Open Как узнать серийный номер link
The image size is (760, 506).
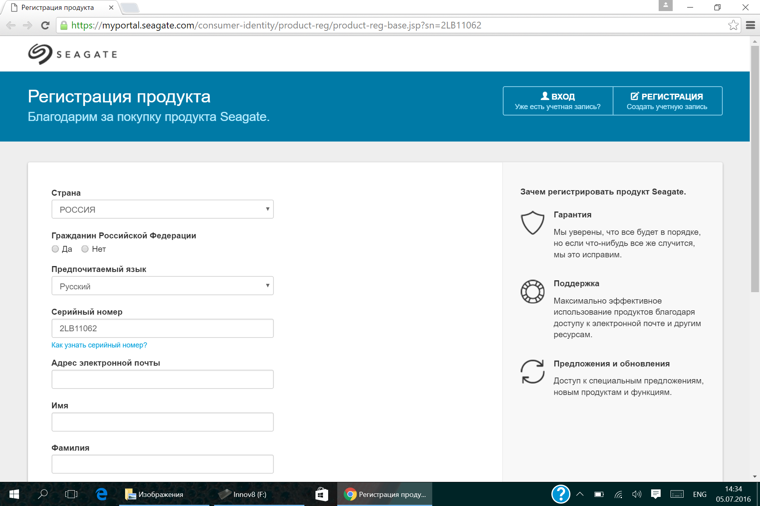pos(99,345)
